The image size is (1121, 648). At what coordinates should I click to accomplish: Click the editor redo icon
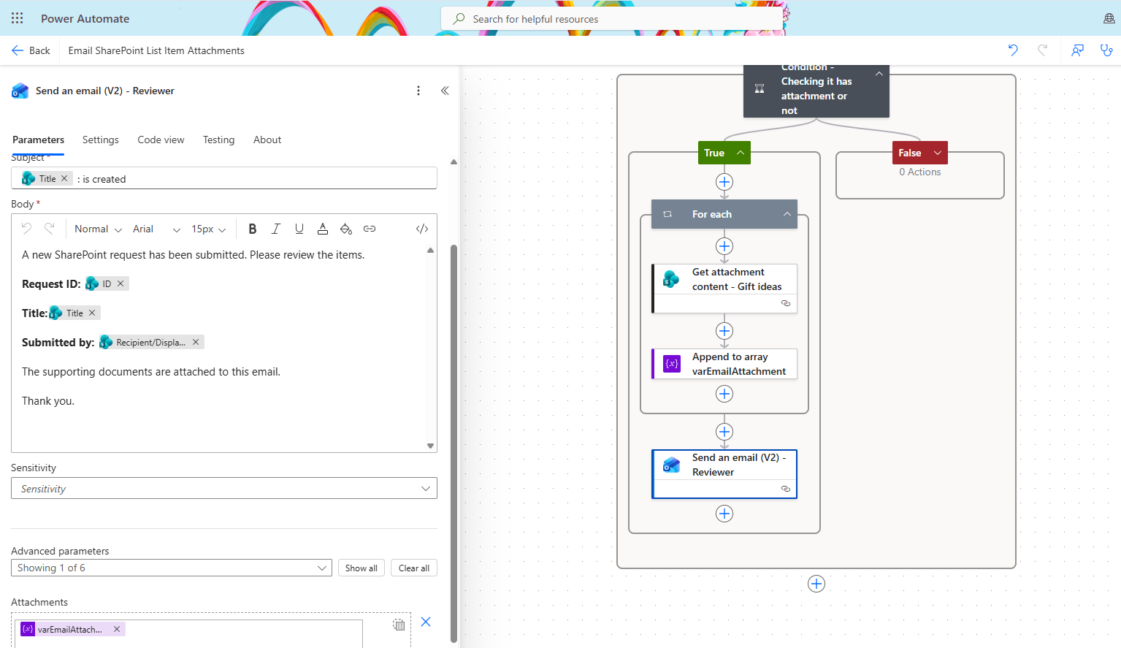pos(50,229)
